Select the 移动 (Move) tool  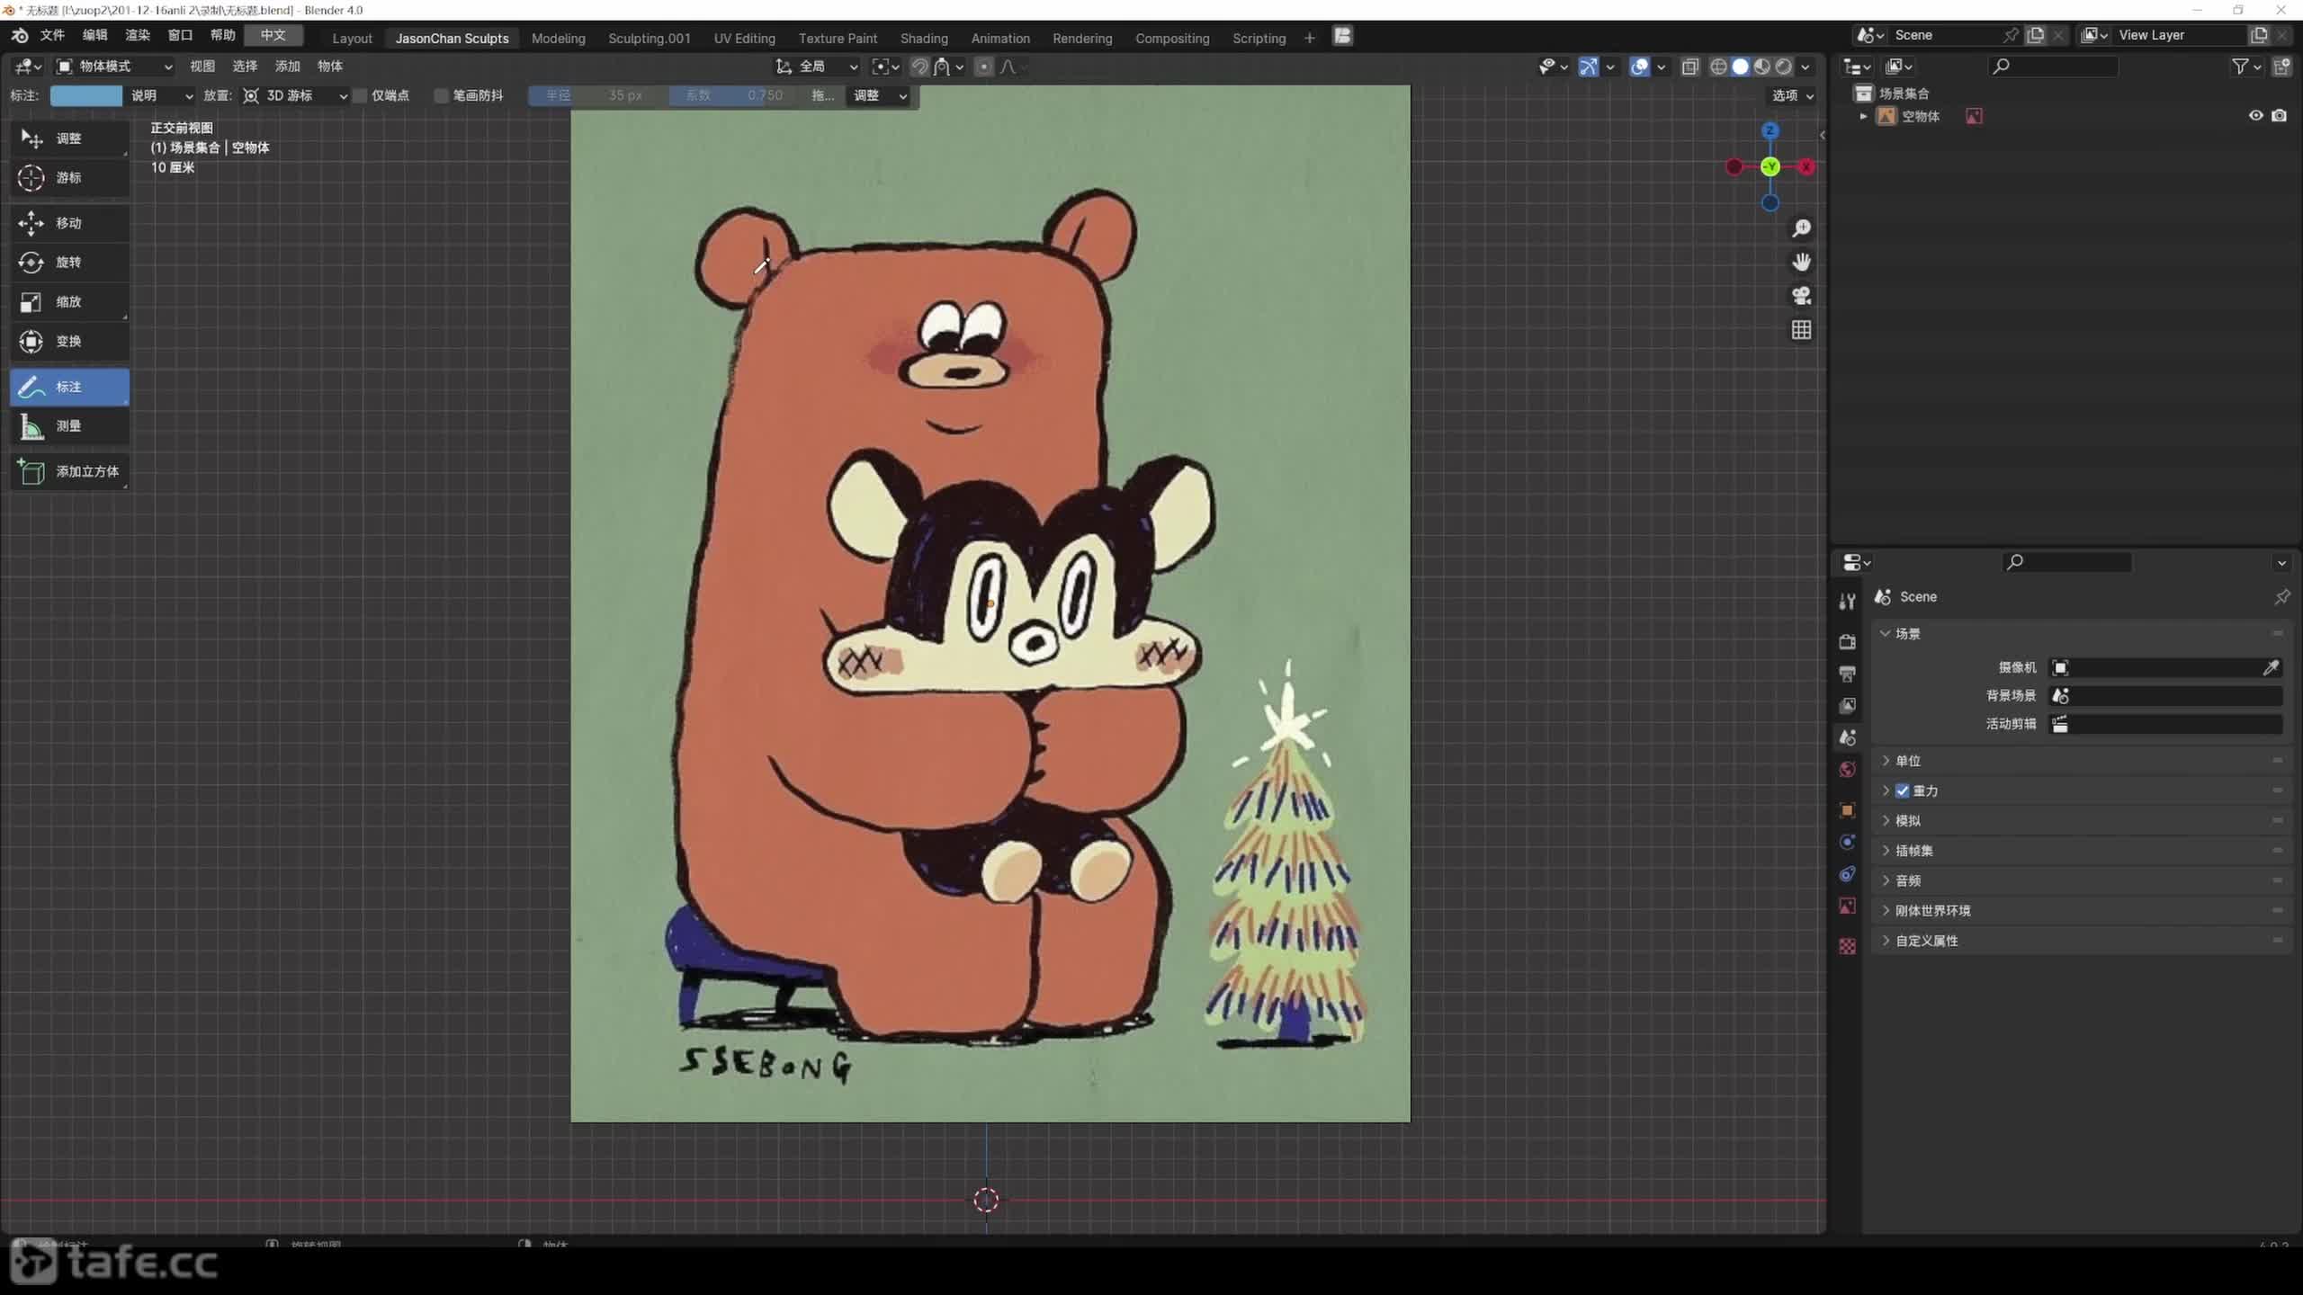[x=69, y=223]
